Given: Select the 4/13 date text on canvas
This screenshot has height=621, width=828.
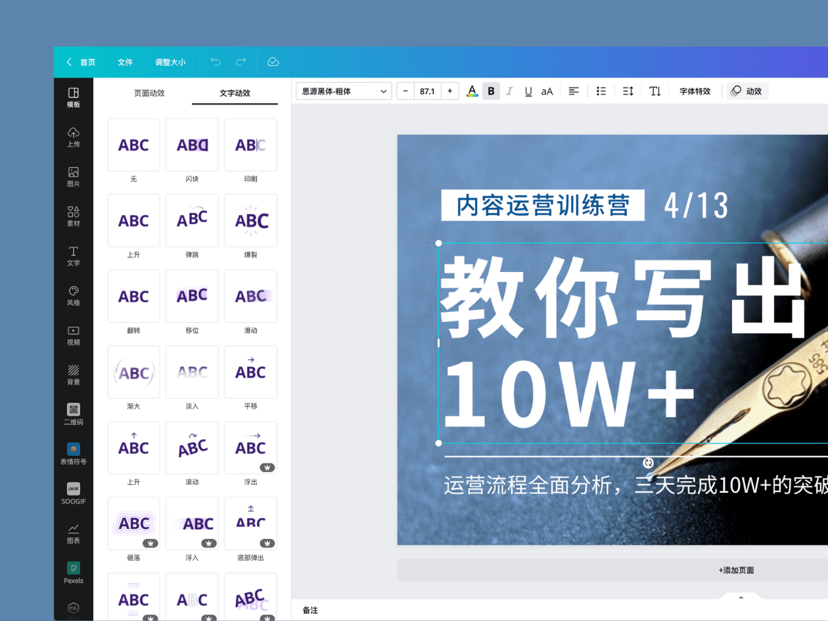Looking at the screenshot, I should pyautogui.click(x=696, y=206).
